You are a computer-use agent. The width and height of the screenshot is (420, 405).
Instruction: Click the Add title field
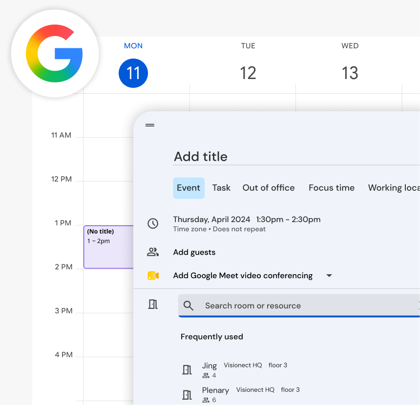[296, 157]
